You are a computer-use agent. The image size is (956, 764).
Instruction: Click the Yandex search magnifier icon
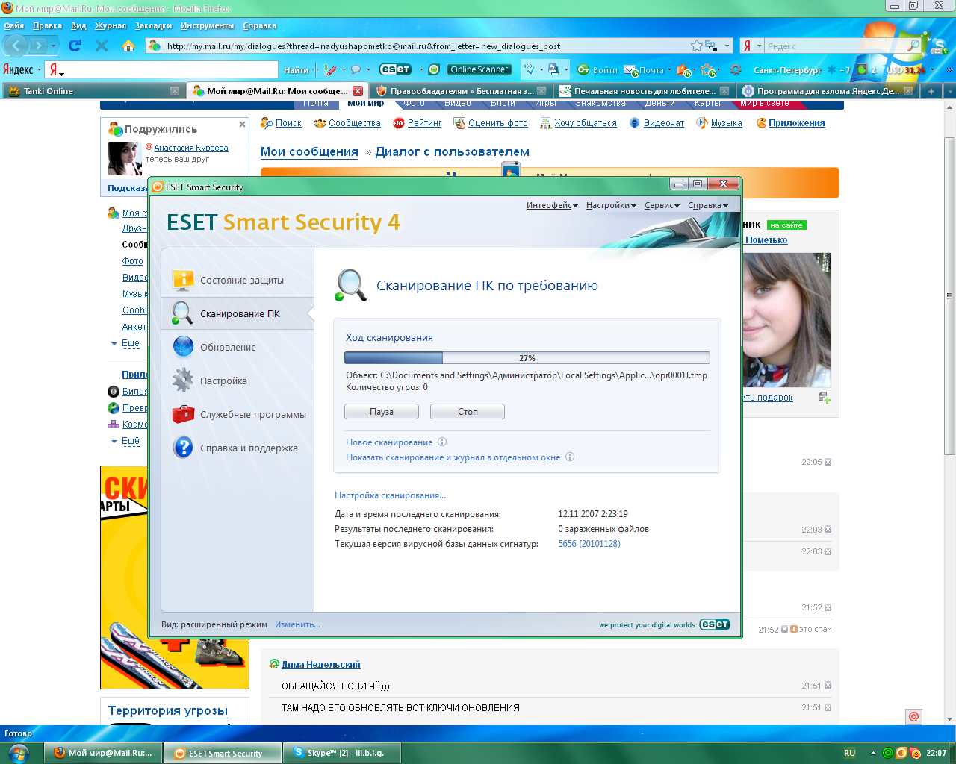(913, 46)
